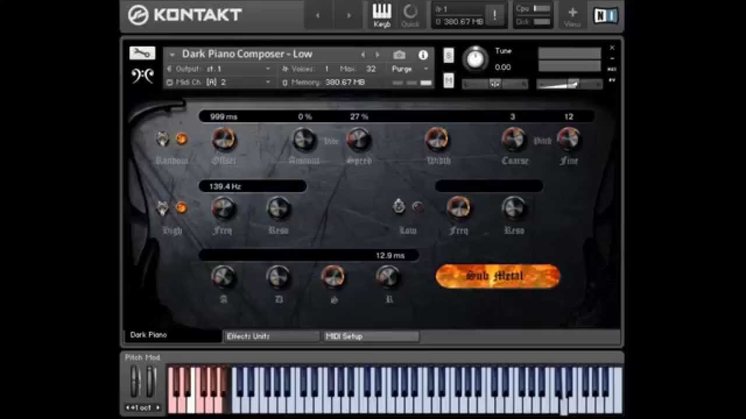Click the Max voices value 32
The width and height of the screenshot is (746, 419).
click(x=371, y=69)
